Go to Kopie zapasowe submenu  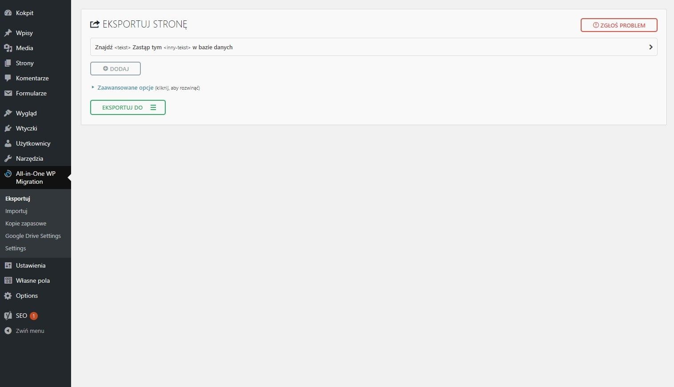coord(26,223)
